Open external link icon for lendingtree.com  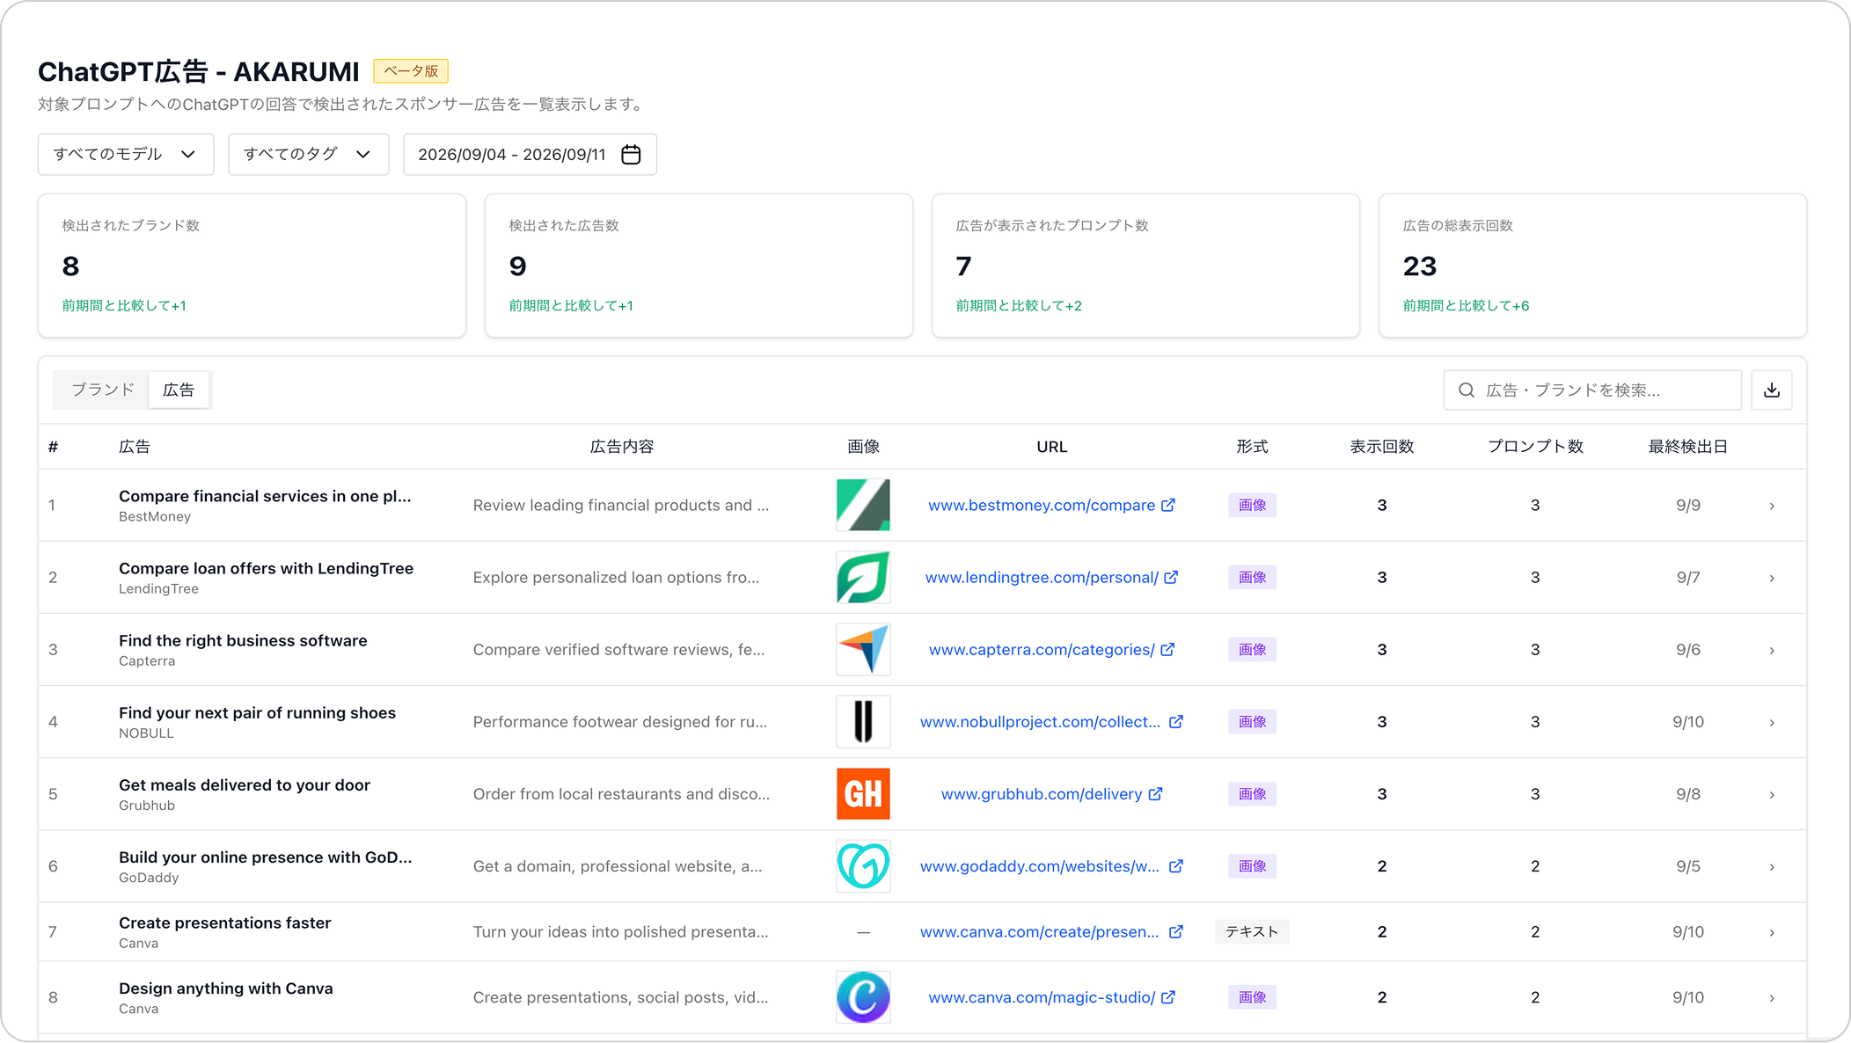[x=1171, y=577]
